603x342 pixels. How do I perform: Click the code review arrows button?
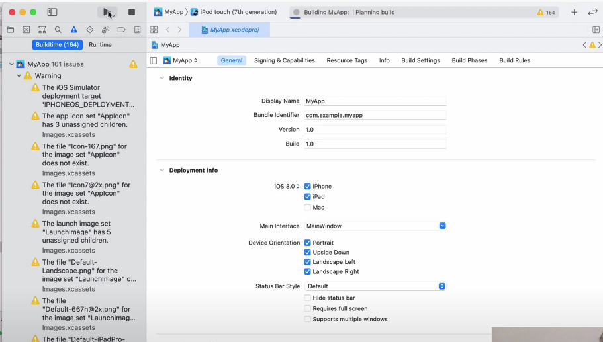[x=592, y=13]
